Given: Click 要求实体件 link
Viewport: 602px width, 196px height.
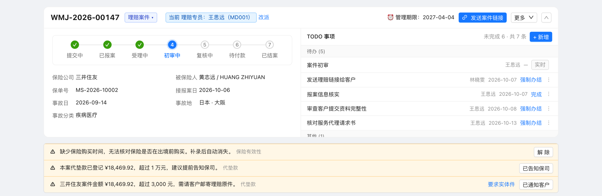Looking at the screenshot, I should [501, 184].
